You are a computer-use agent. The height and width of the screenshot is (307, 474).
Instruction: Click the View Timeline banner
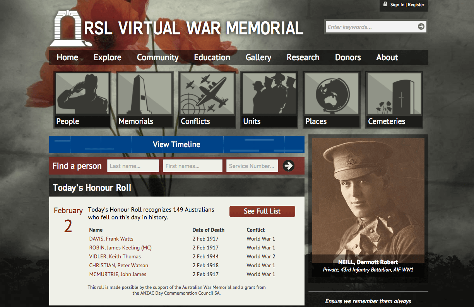tap(177, 144)
